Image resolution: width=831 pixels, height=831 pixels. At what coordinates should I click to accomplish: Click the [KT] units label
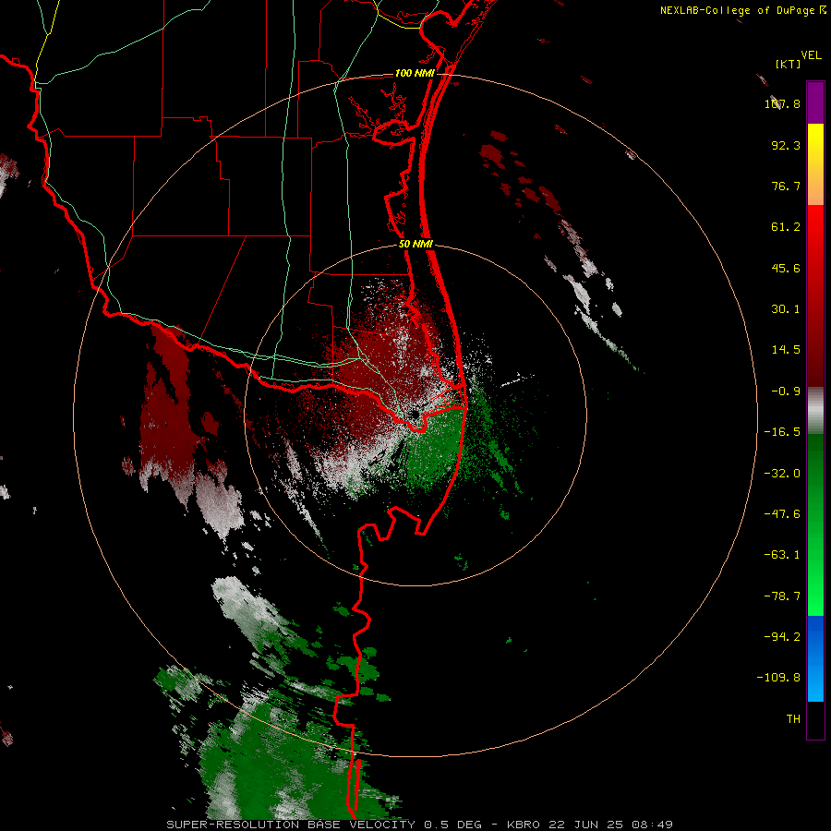789,64
